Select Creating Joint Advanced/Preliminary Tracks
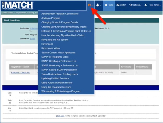This screenshot has height=123, width=163. pyautogui.click(x=64, y=27)
